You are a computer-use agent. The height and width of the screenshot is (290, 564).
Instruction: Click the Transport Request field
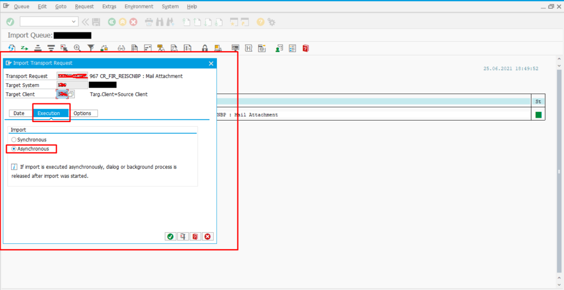click(x=72, y=76)
